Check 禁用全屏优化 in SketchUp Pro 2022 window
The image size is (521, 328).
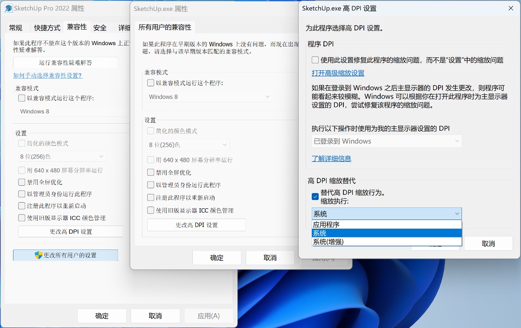pos(22,182)
